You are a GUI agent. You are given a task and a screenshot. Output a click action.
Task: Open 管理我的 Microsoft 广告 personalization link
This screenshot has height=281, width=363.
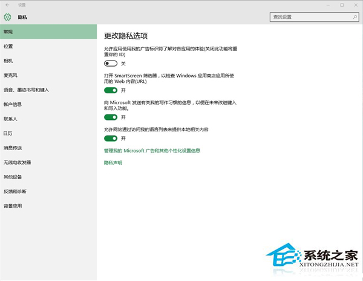(152, 151)
